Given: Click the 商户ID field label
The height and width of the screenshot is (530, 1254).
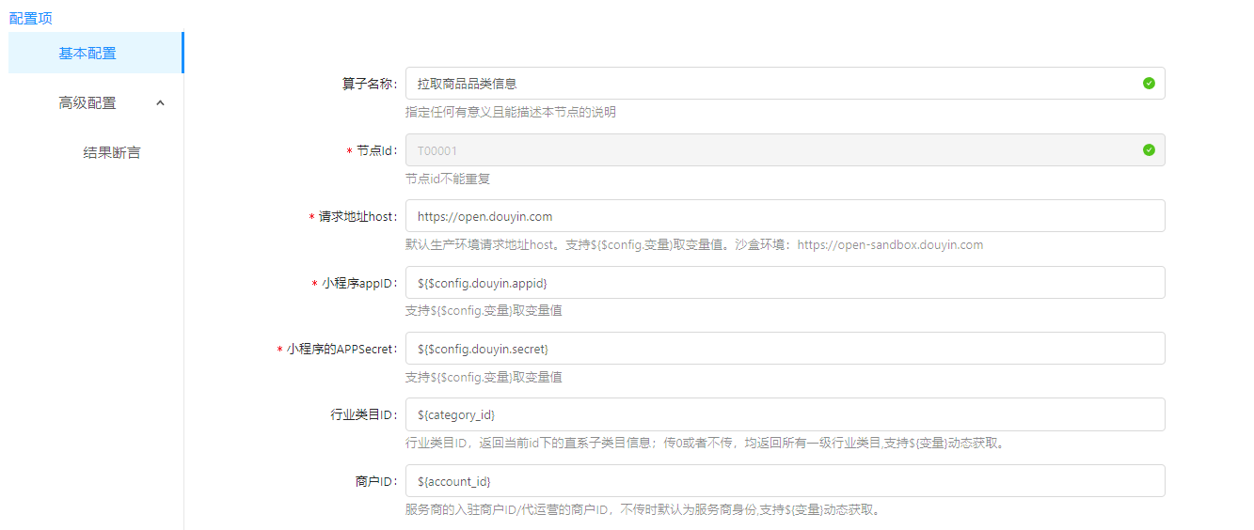Looking at the screenshot, I should [371, 482].
